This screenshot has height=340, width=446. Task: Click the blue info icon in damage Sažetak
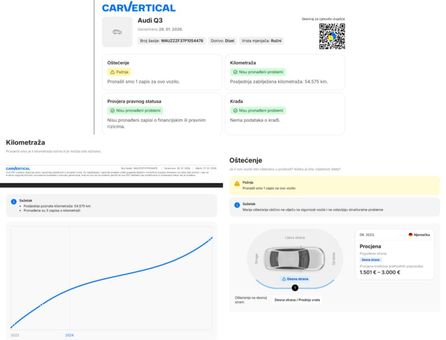[x=237, y=205]
